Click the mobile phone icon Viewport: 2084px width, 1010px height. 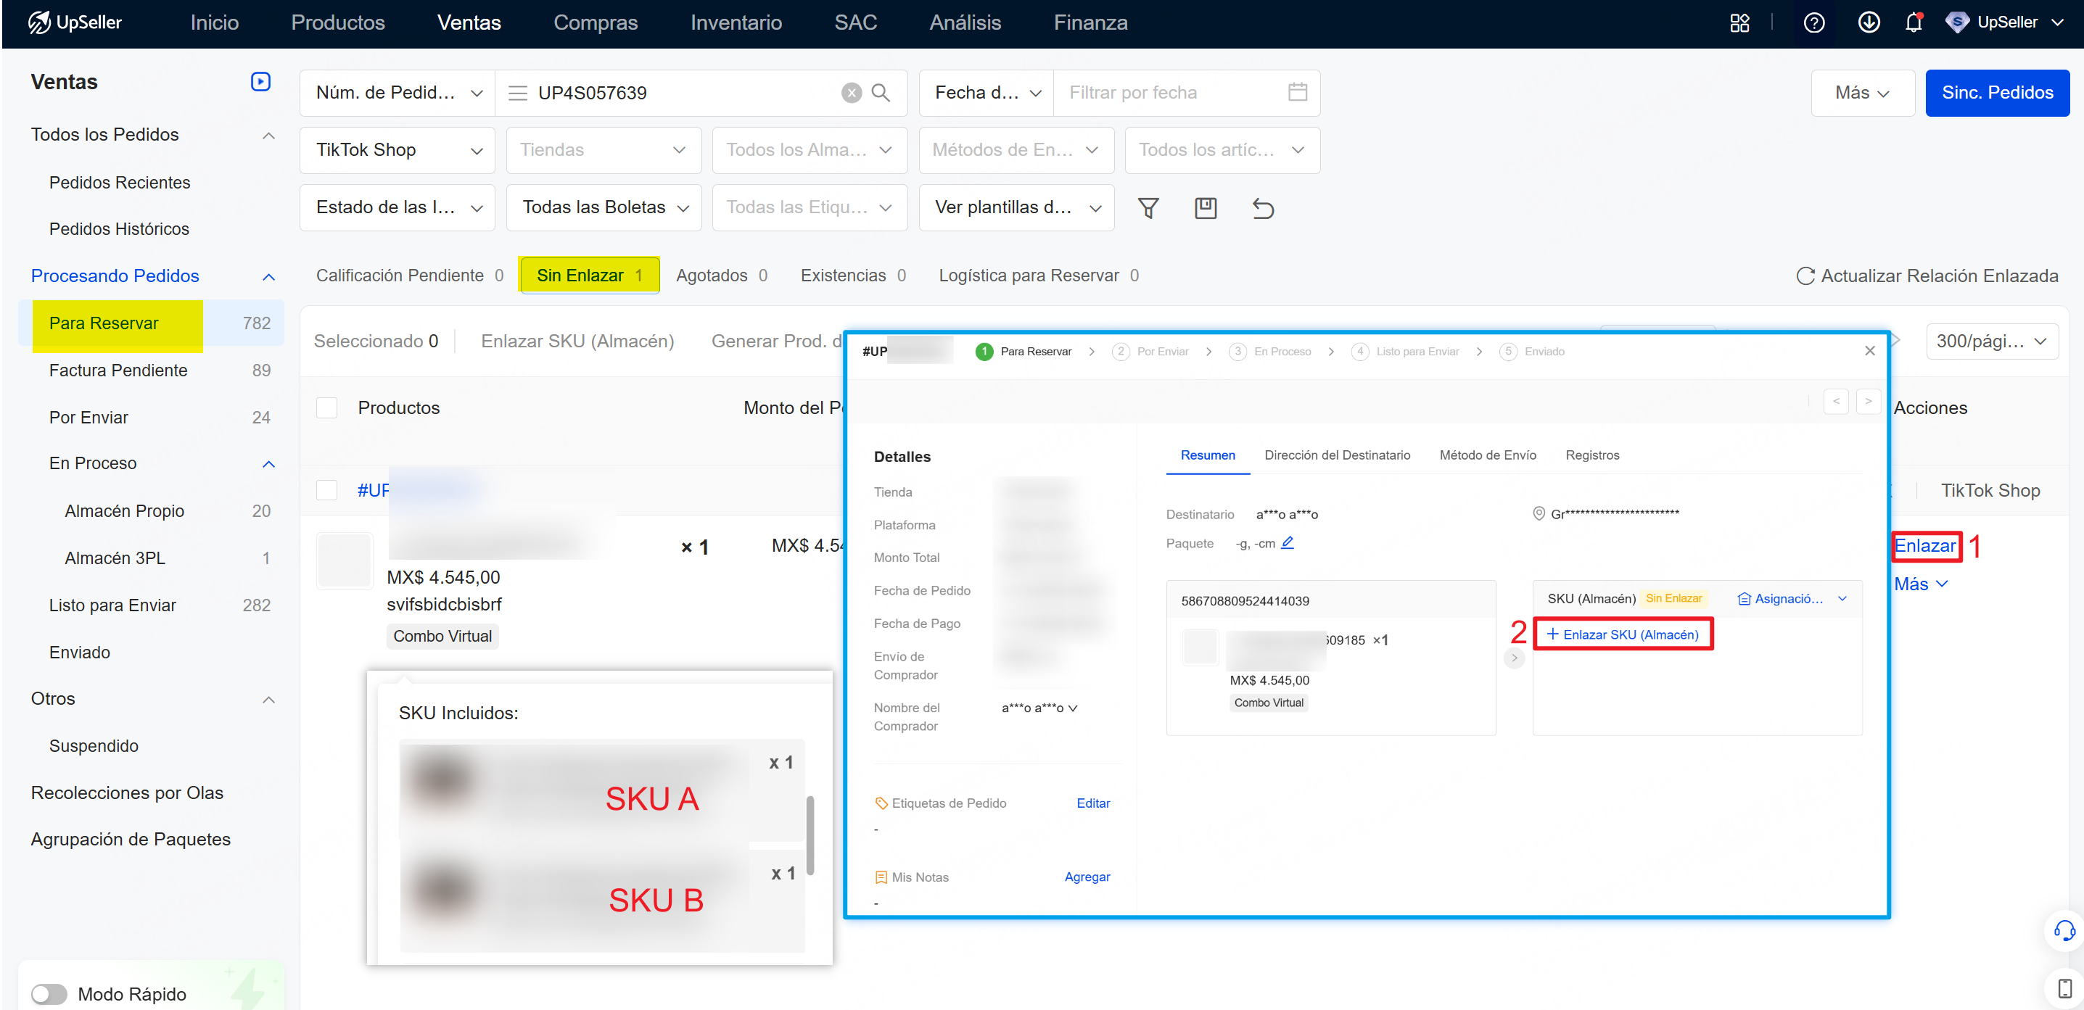(2064, 988)
